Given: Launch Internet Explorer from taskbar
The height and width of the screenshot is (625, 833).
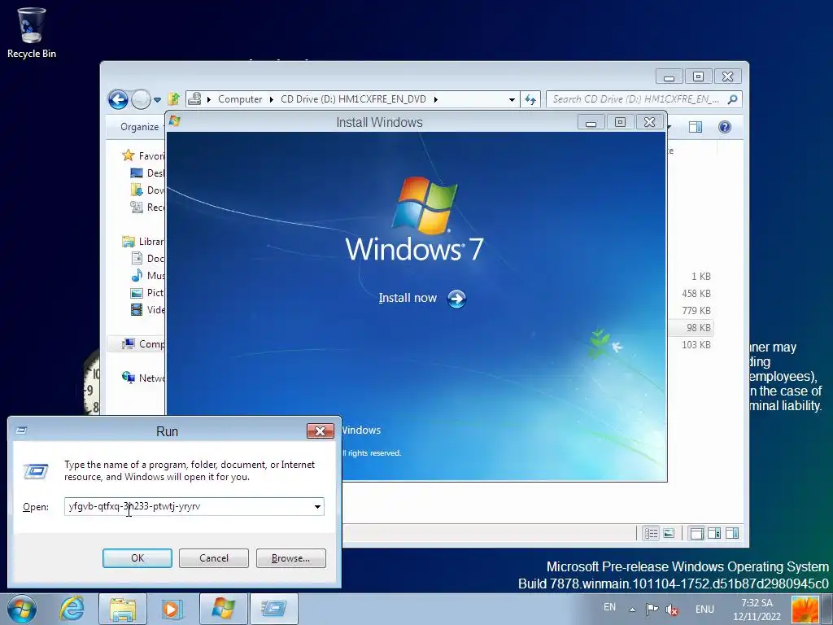Looking at the screenshot, I should click(x=72, y=609).
